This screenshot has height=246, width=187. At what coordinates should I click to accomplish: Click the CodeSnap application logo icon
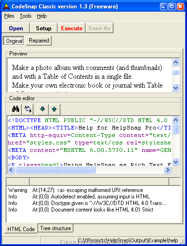click(7, 7)
